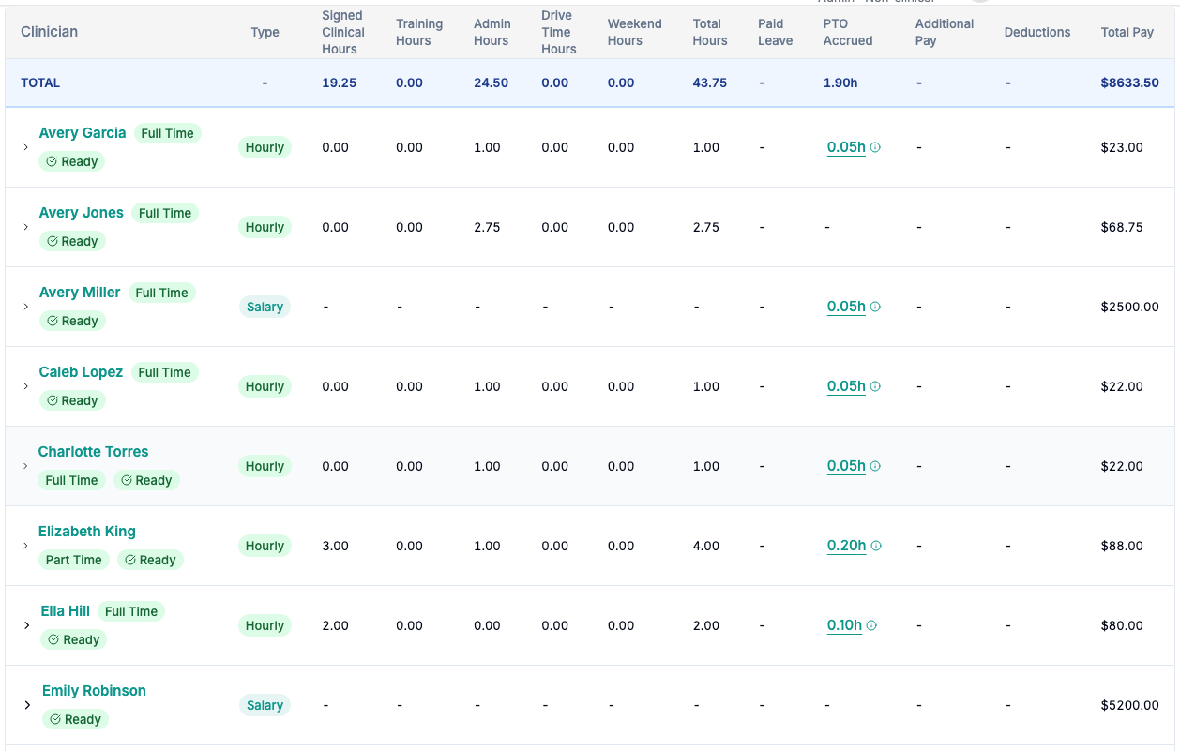Click the Part Time badge on Elizabeth King

pyautogui.click(x=73, y=560)
